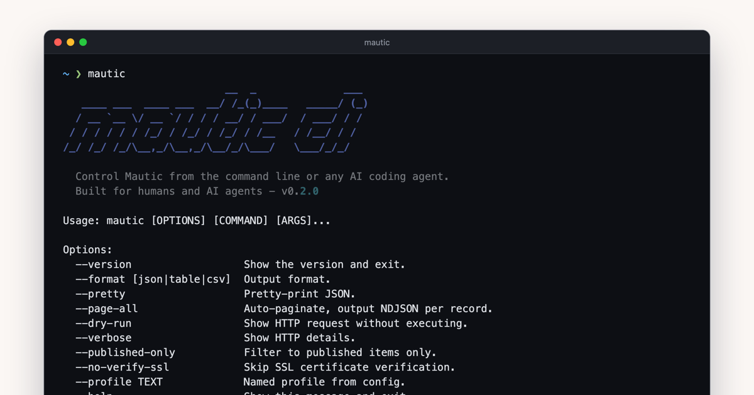Click the '--no-verify-ssl' option
754x395 pixels.
(122, 367)
